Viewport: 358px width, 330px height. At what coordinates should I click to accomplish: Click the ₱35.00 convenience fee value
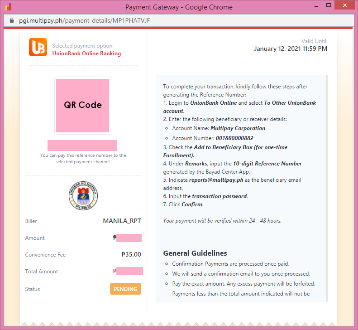131,254
